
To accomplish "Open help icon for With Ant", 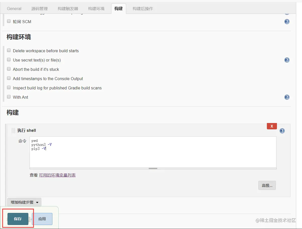I will pyautogui.click(x=287, y=97).
